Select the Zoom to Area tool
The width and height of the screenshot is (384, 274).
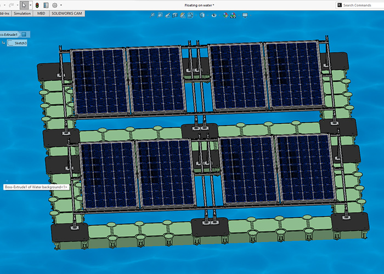point(159,14)
